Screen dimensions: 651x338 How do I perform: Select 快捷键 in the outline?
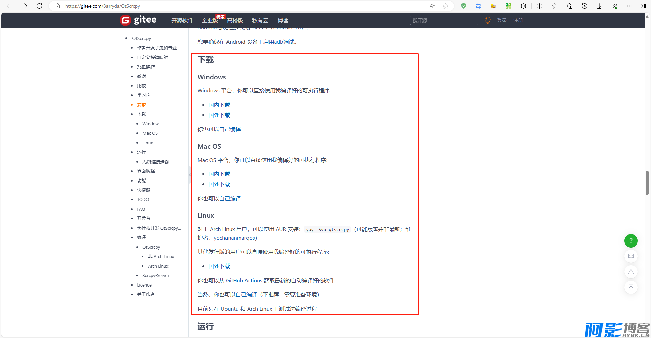pos(144,190)
